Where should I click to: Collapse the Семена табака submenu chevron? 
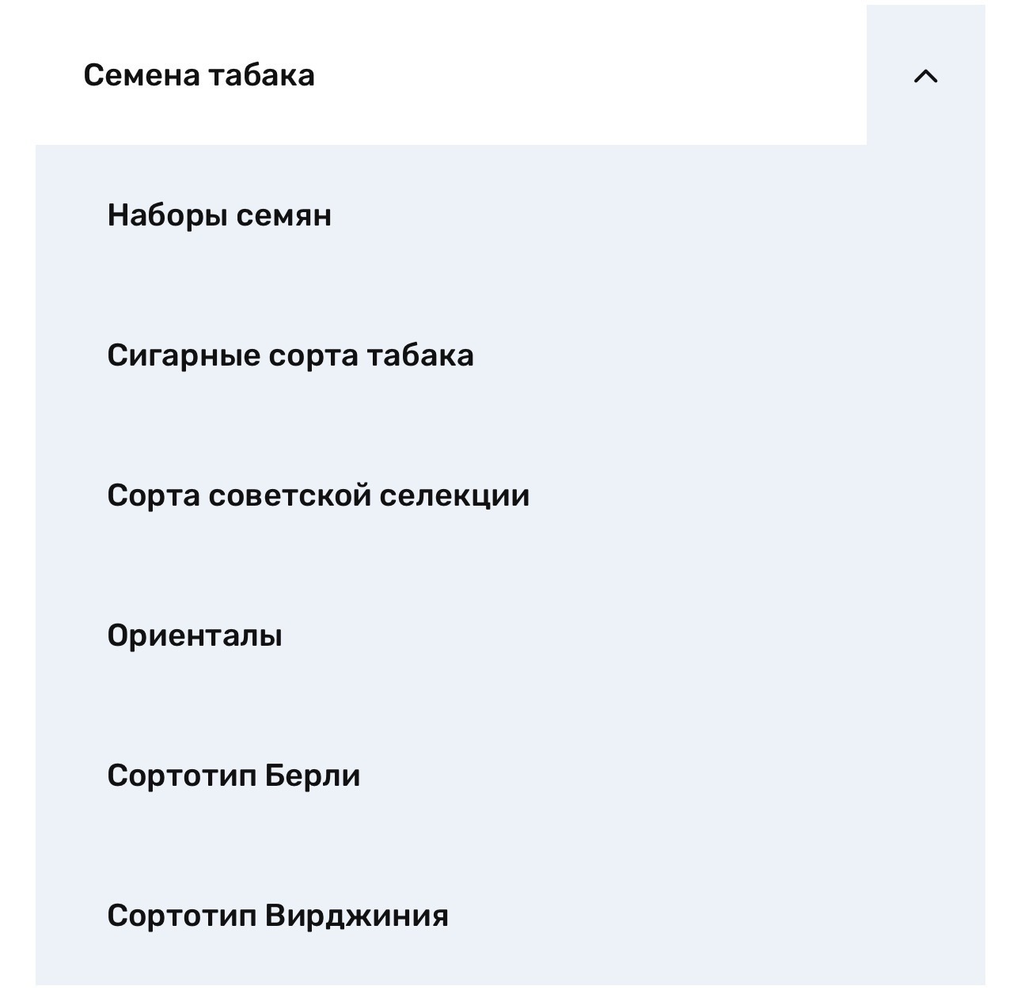pyautogui.click(x=925, y=76)
